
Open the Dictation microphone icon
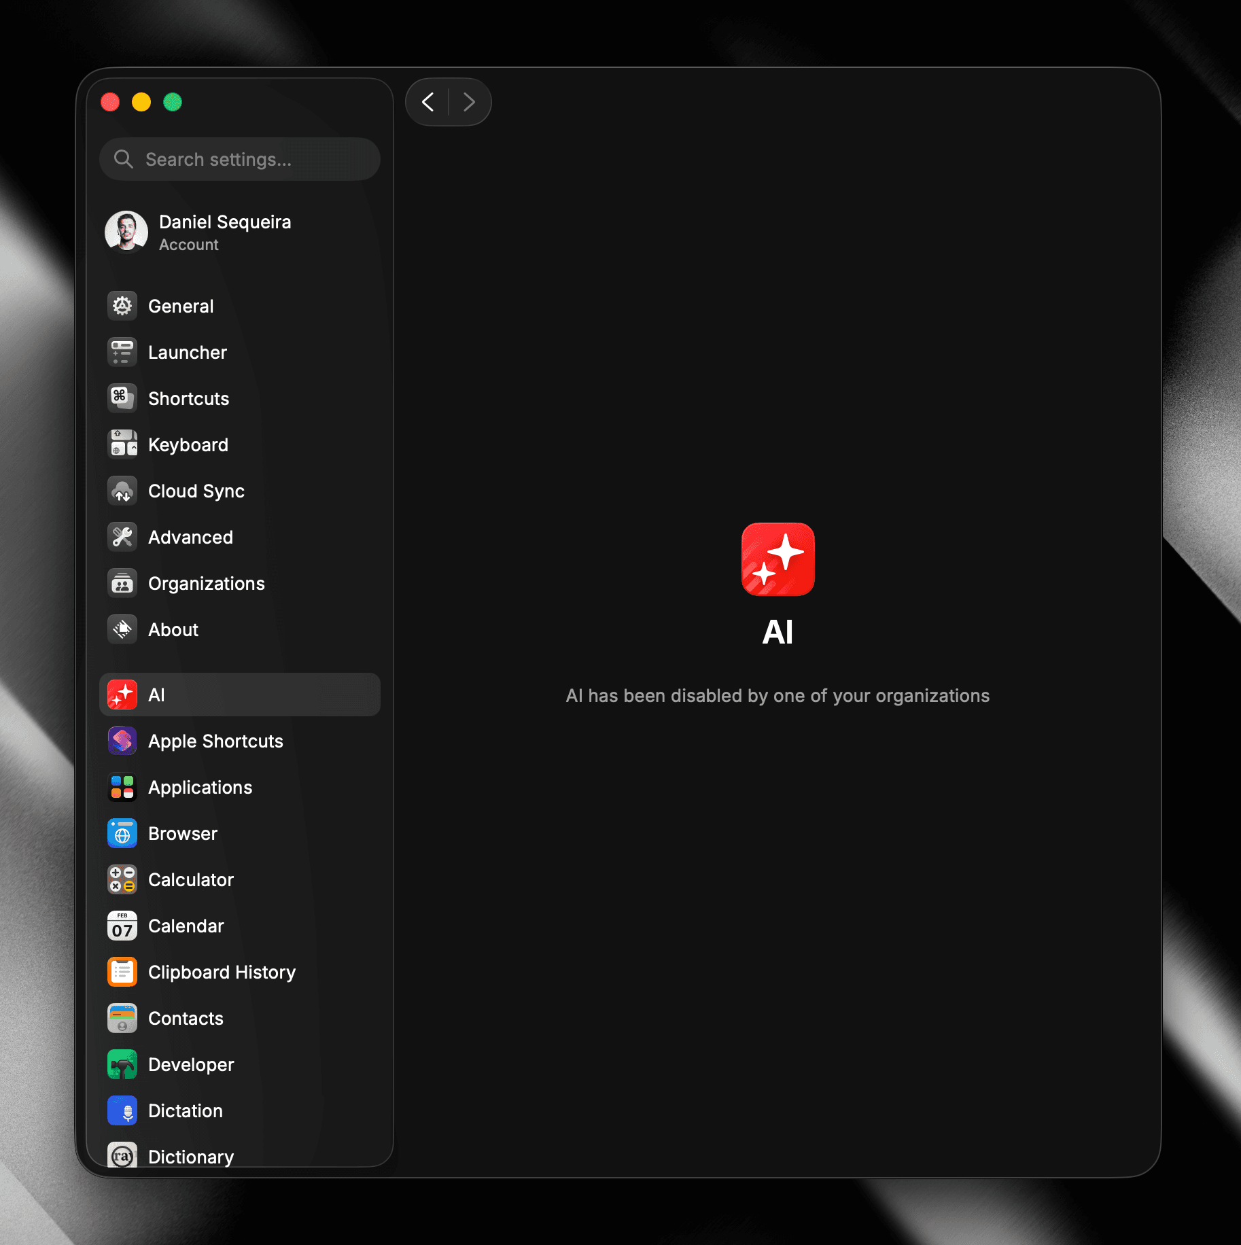[122, 1111]
